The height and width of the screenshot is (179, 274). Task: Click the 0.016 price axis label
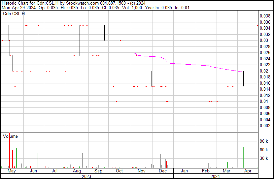(x=265, y=83)
